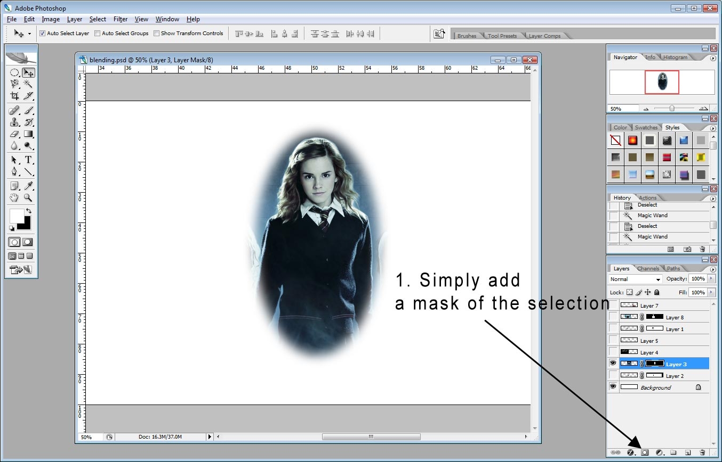
Task: Enable Show Transform Controls checkbox
Action: [156, 33]
